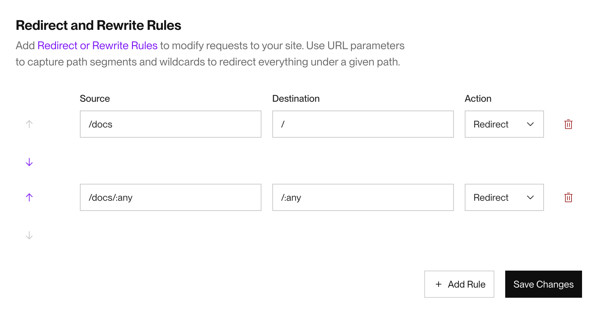The height and width of the screenshot is (314, 597).
Task: Click the up arrow beside the /docs rule
Action: [x=29, y=123]
